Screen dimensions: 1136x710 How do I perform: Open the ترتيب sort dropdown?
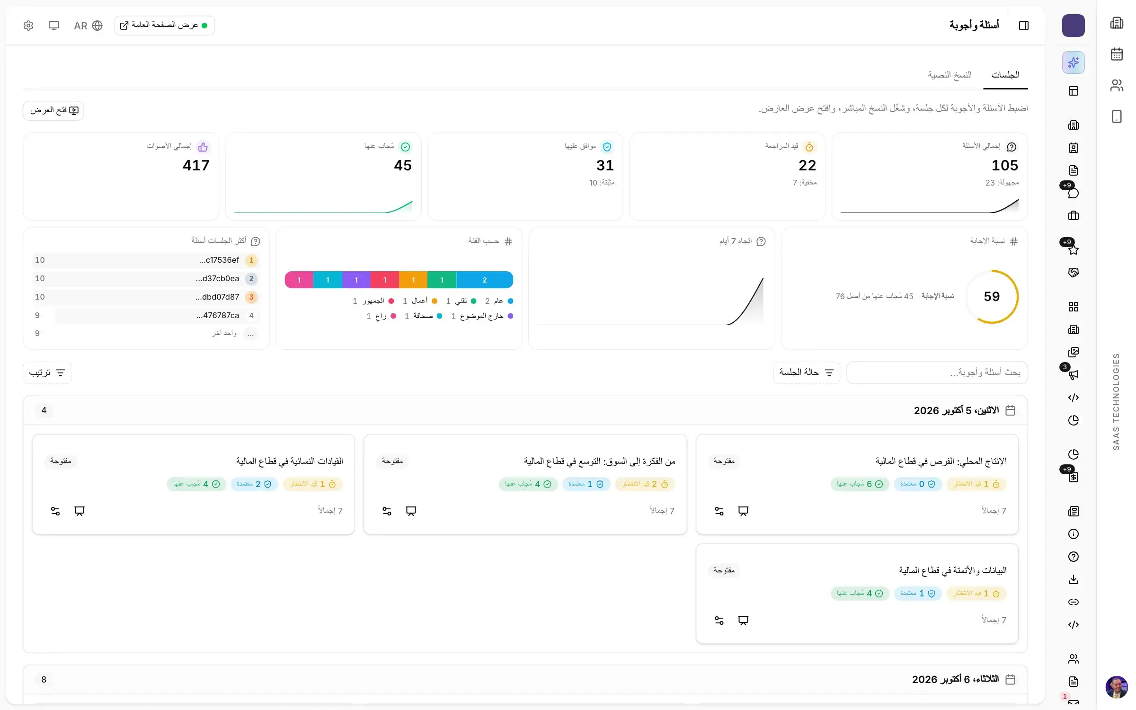point(47,373)
